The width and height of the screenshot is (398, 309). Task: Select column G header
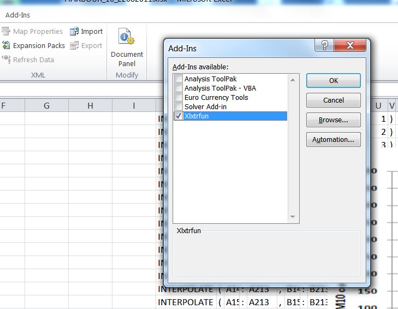(47, 105)
